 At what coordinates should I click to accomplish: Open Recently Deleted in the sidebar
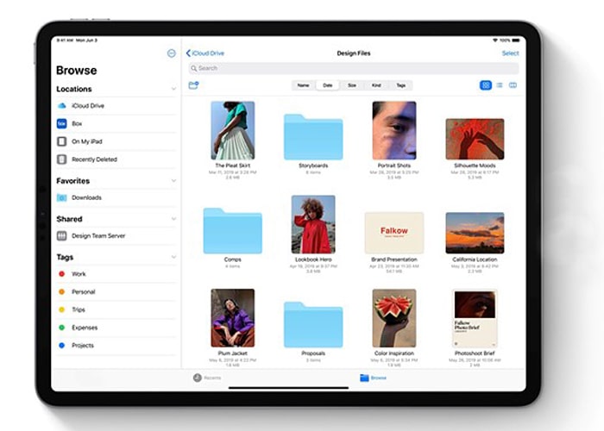tap(93, 159)
